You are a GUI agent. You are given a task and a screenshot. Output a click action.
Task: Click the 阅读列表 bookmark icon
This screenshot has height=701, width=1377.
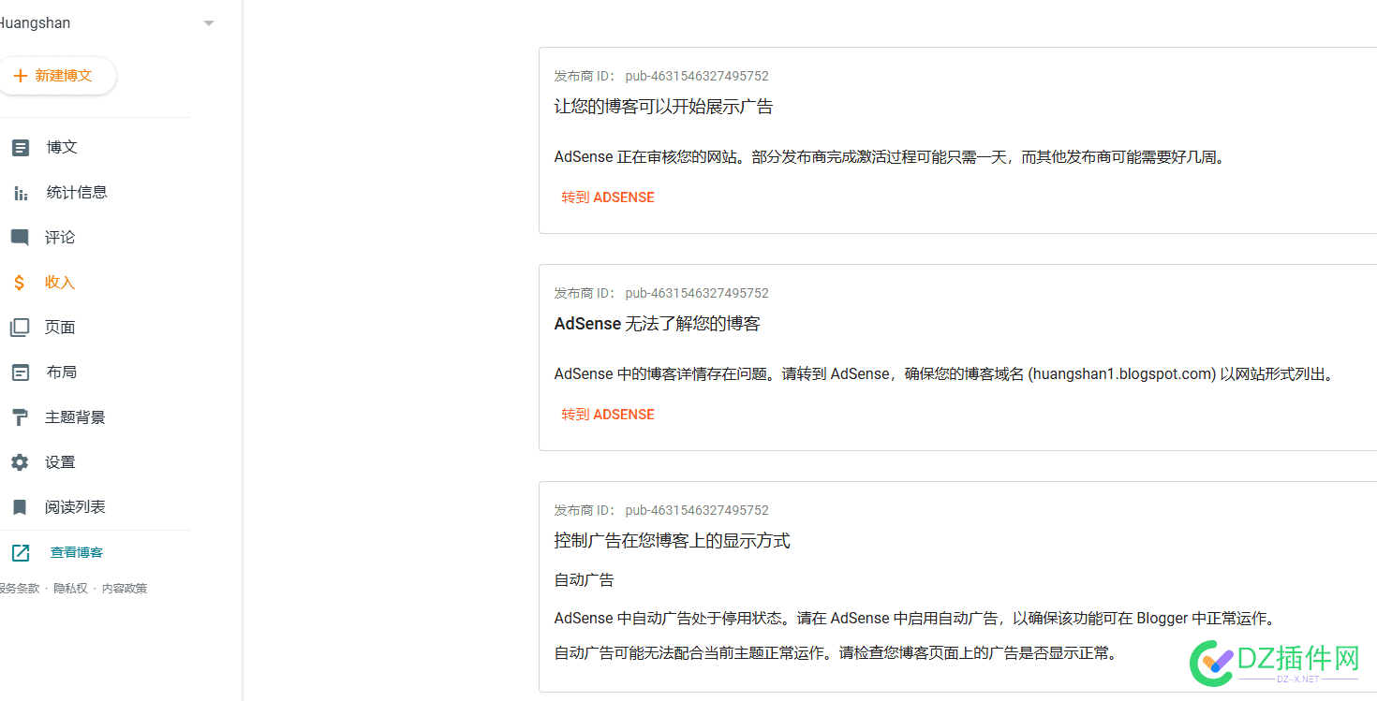(x=20, y=507)
